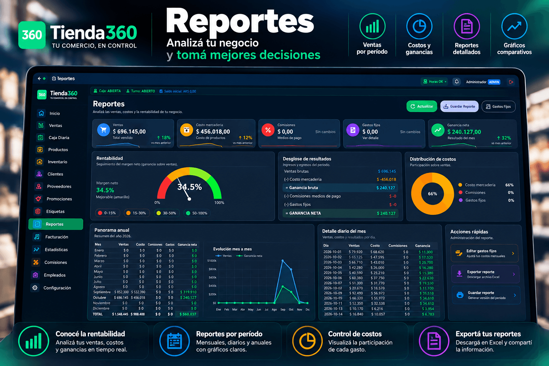549x366 pixels.
Task: Open Guardar reporte quick action chevron
Action: tap(515, 295)
